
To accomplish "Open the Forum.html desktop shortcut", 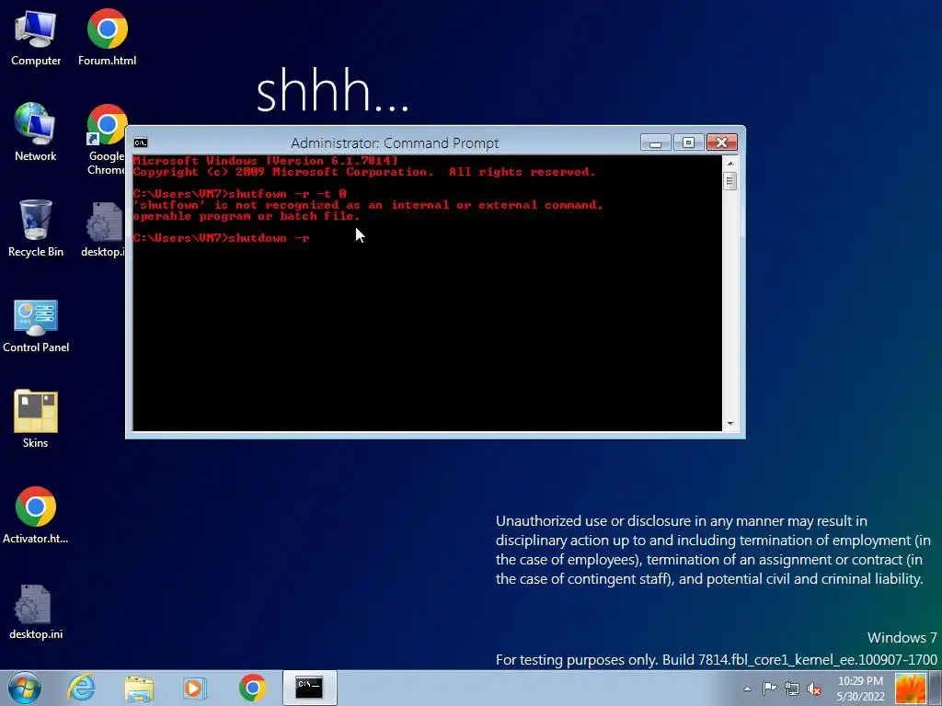I will click(x=107, y=37).
